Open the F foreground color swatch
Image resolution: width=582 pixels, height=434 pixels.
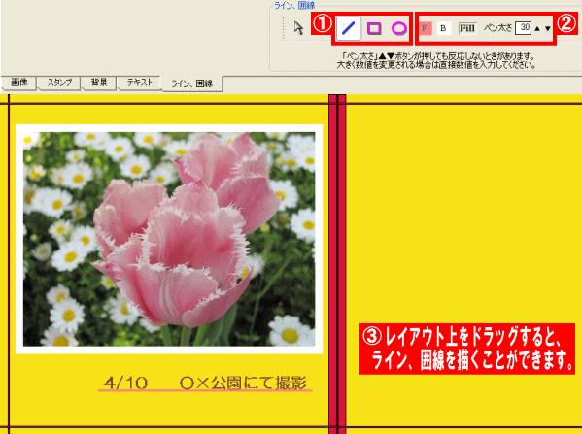click(425, 28)
